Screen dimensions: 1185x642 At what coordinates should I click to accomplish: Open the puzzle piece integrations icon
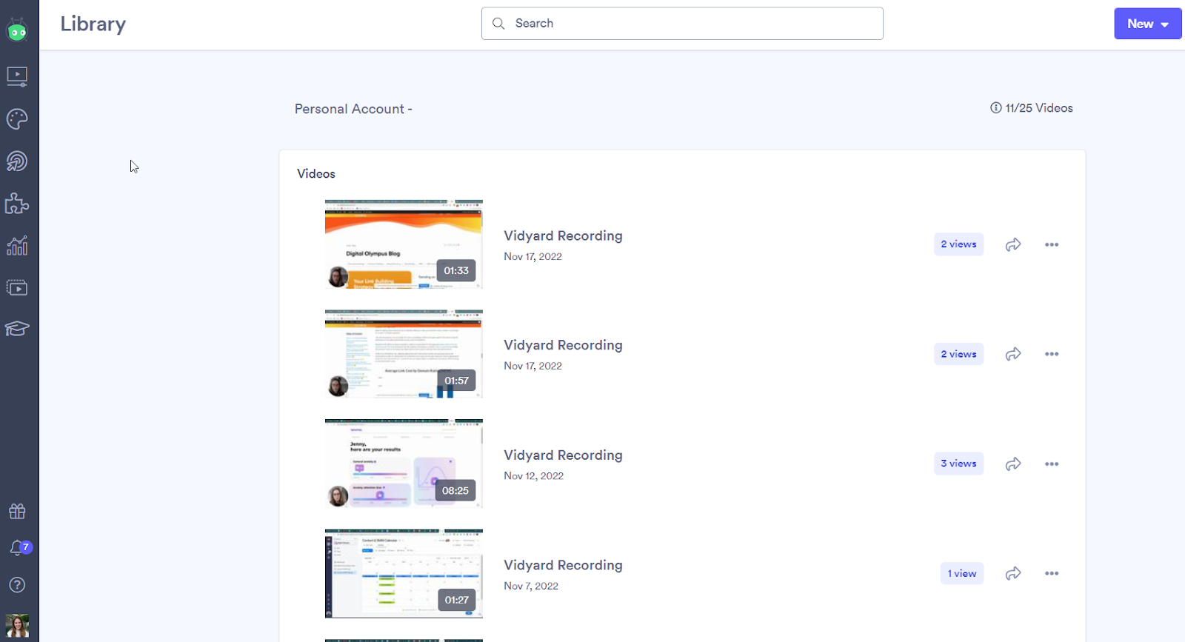tap(17, 204)
